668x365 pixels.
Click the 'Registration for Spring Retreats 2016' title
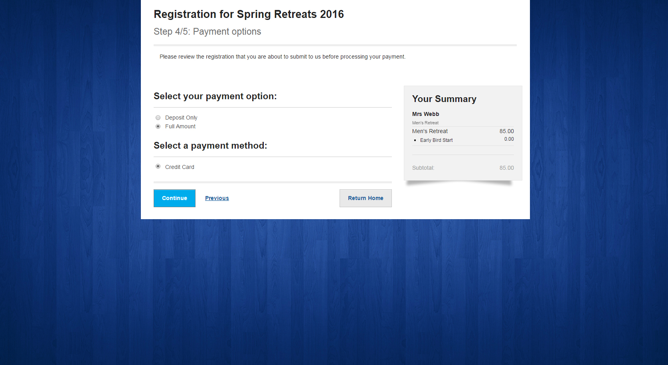point(249,14)
